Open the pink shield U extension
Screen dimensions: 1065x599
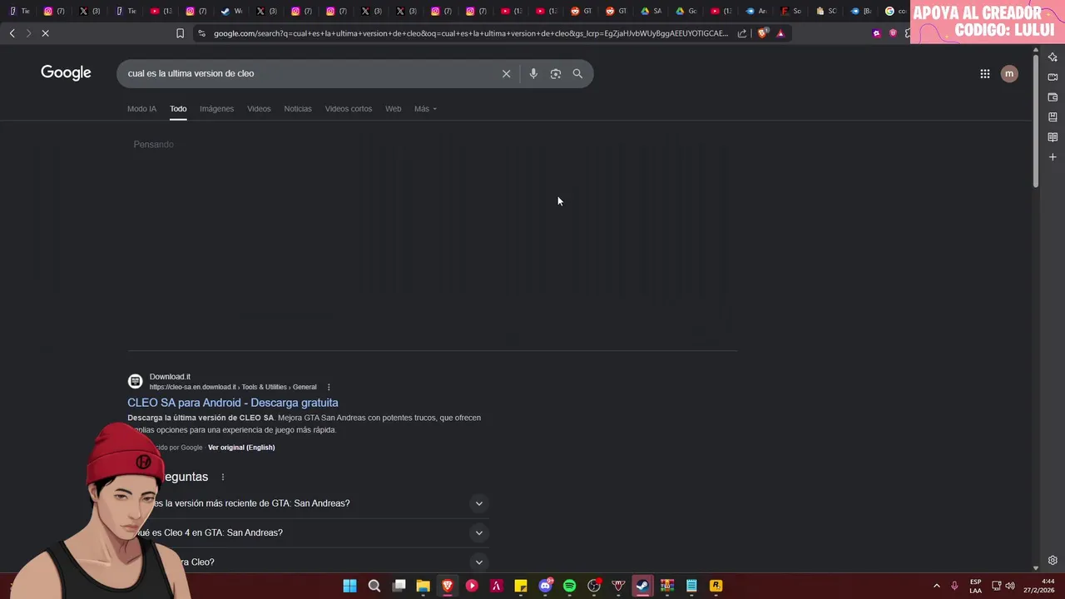(x=893, y=33)
